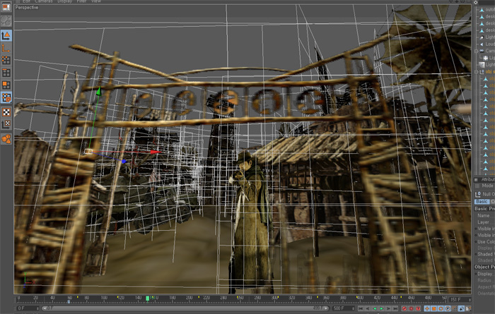Go to the end of the animation

[x=395, y=308]
